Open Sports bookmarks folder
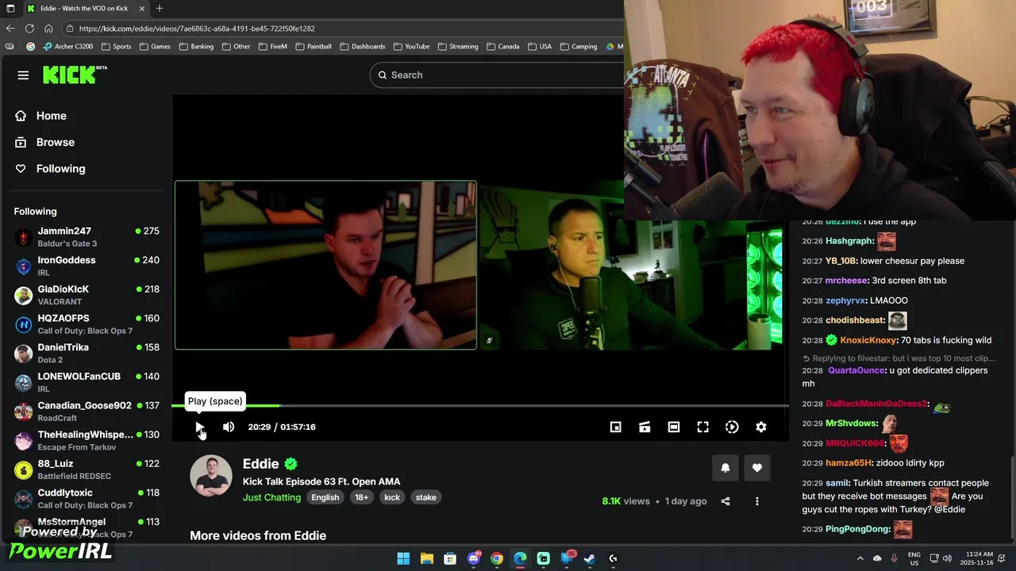Screen dimensions: 1016x571 (116, 47)
